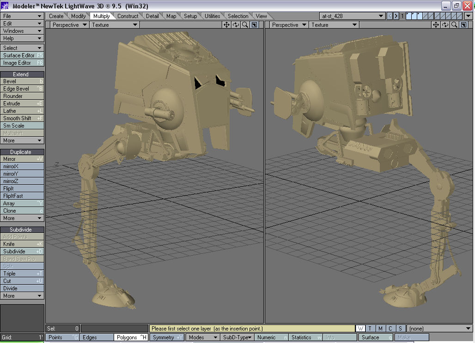Open the at-st_428 object dropdown
Viewport: 475px width, 343px height.
[x=352, y=16]
